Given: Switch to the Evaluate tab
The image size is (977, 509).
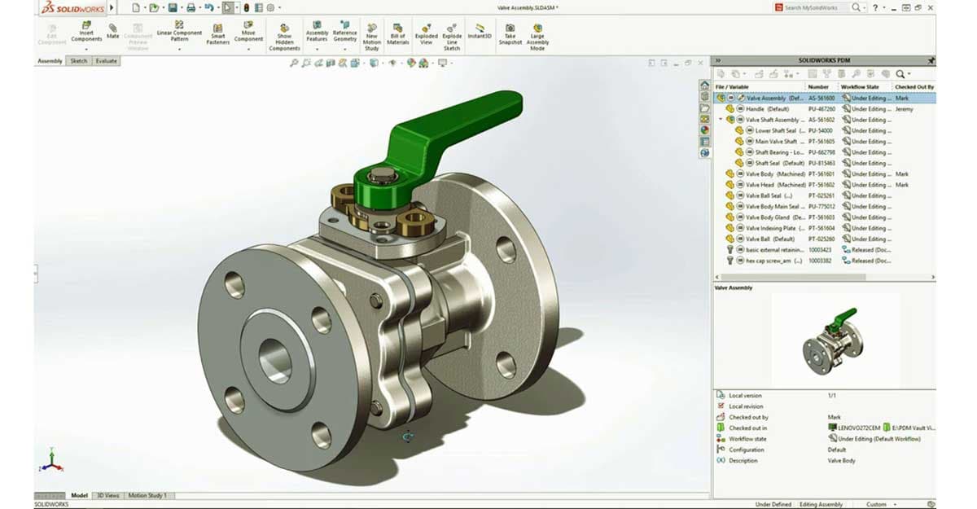Looking at the screenshot, I should coord(106,60).
